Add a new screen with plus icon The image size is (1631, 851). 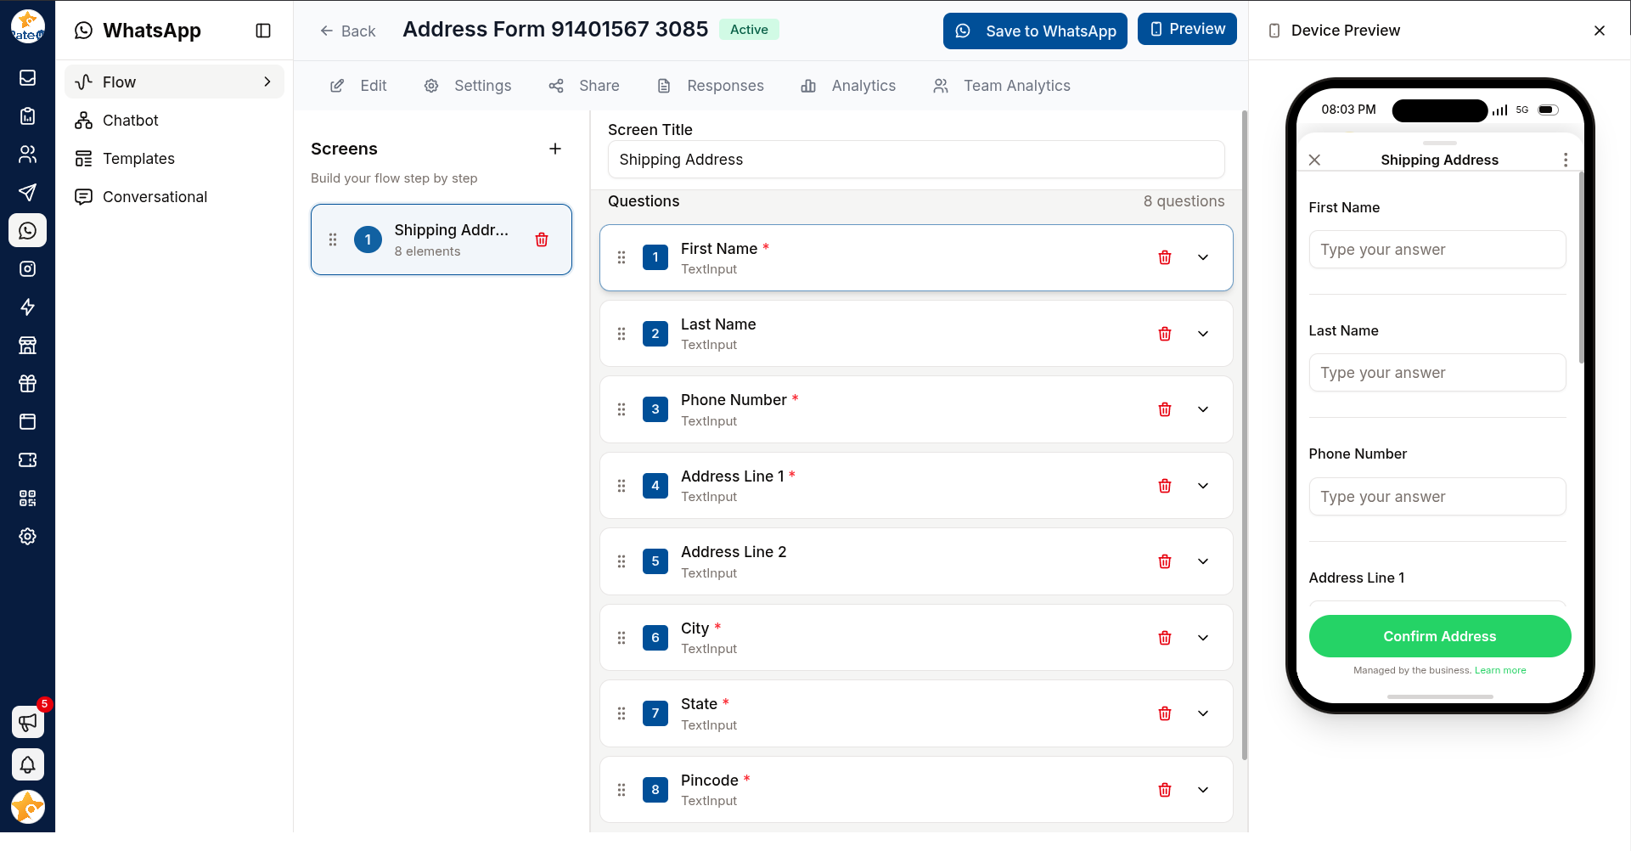pyautogui.click(x=555, y=149)
